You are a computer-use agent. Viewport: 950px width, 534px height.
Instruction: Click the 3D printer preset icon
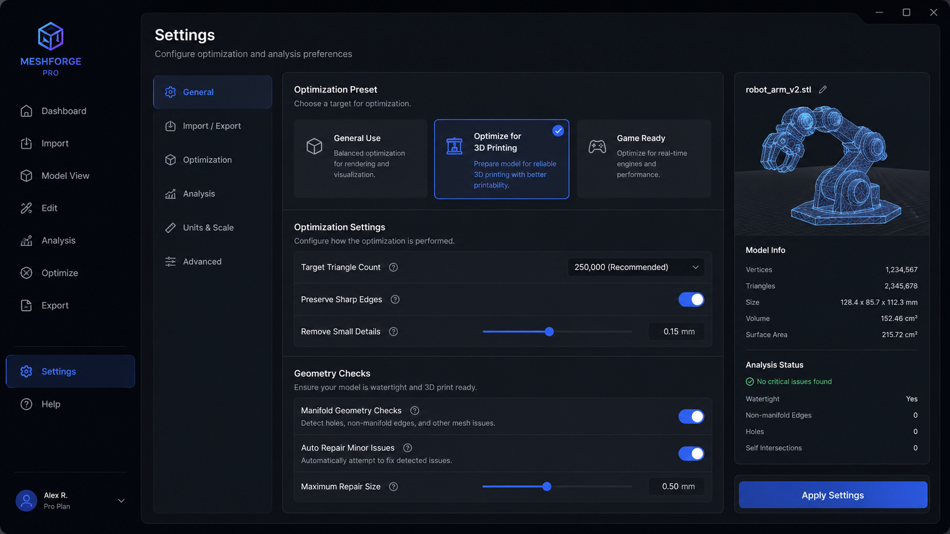455,146
